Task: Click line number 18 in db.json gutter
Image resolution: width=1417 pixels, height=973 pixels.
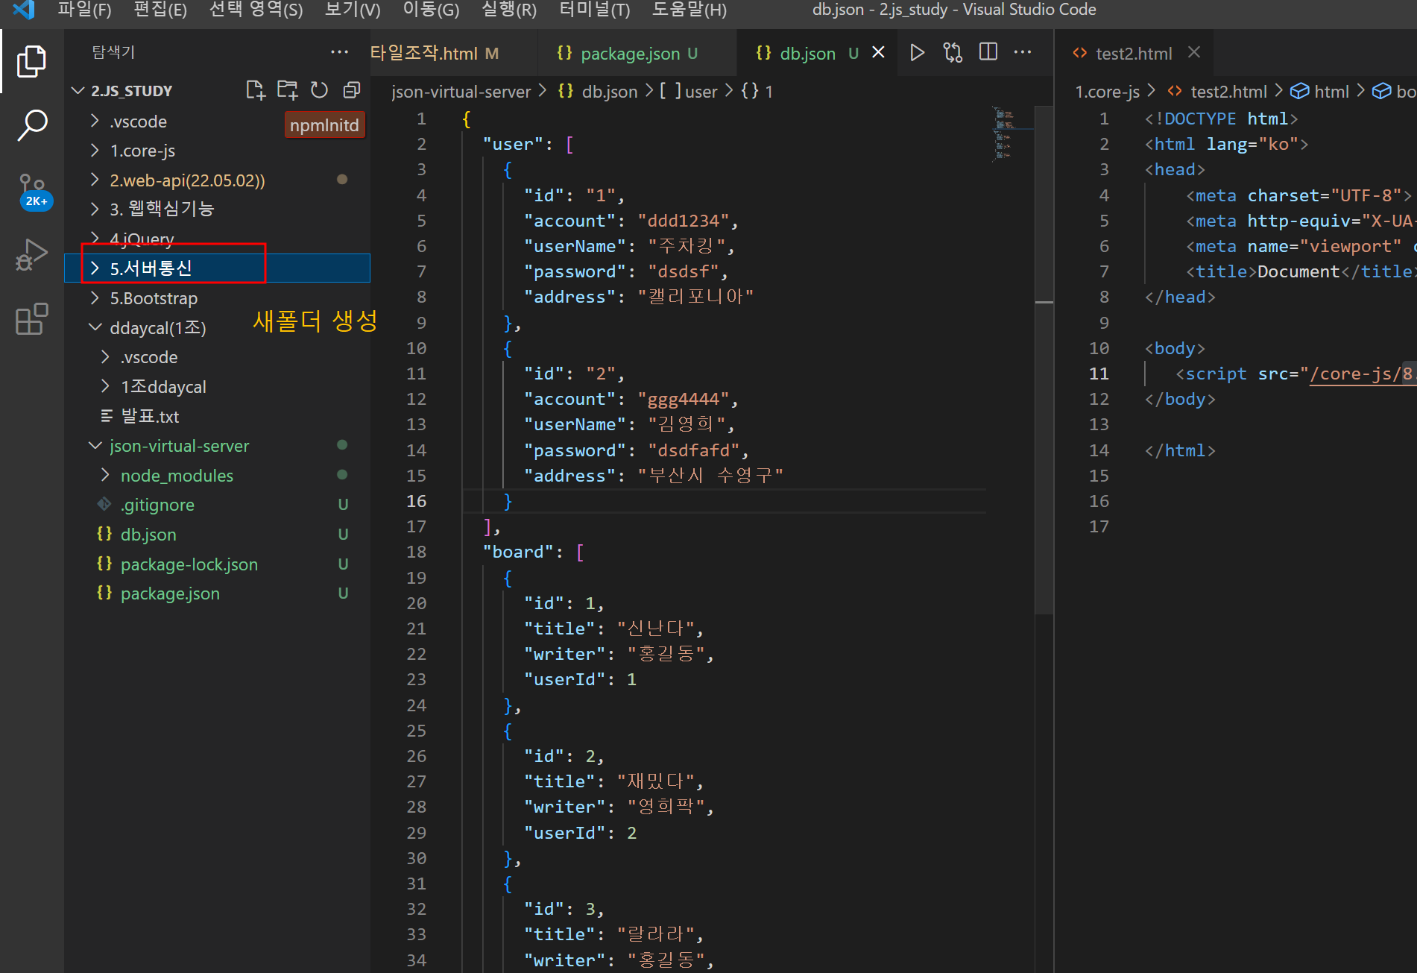Action: [x=416, y=552]
